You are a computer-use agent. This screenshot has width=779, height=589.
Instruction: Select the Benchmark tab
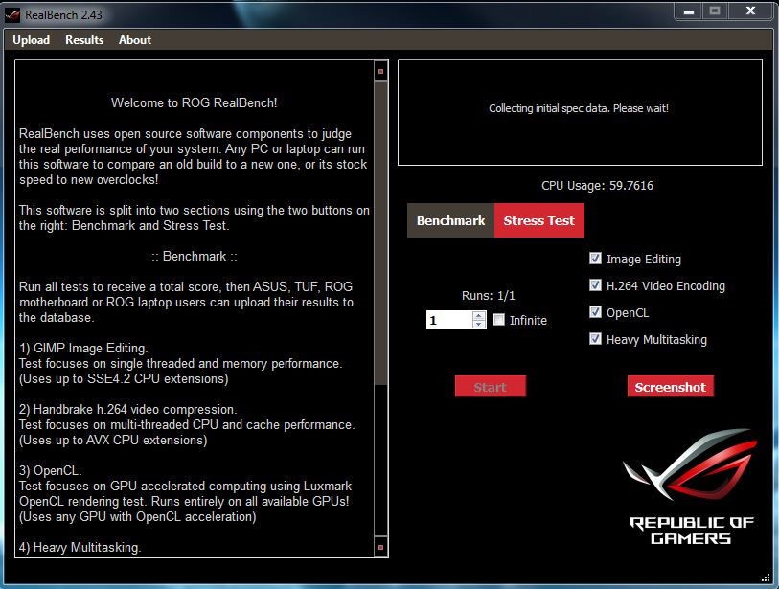[x=450, y=220]
